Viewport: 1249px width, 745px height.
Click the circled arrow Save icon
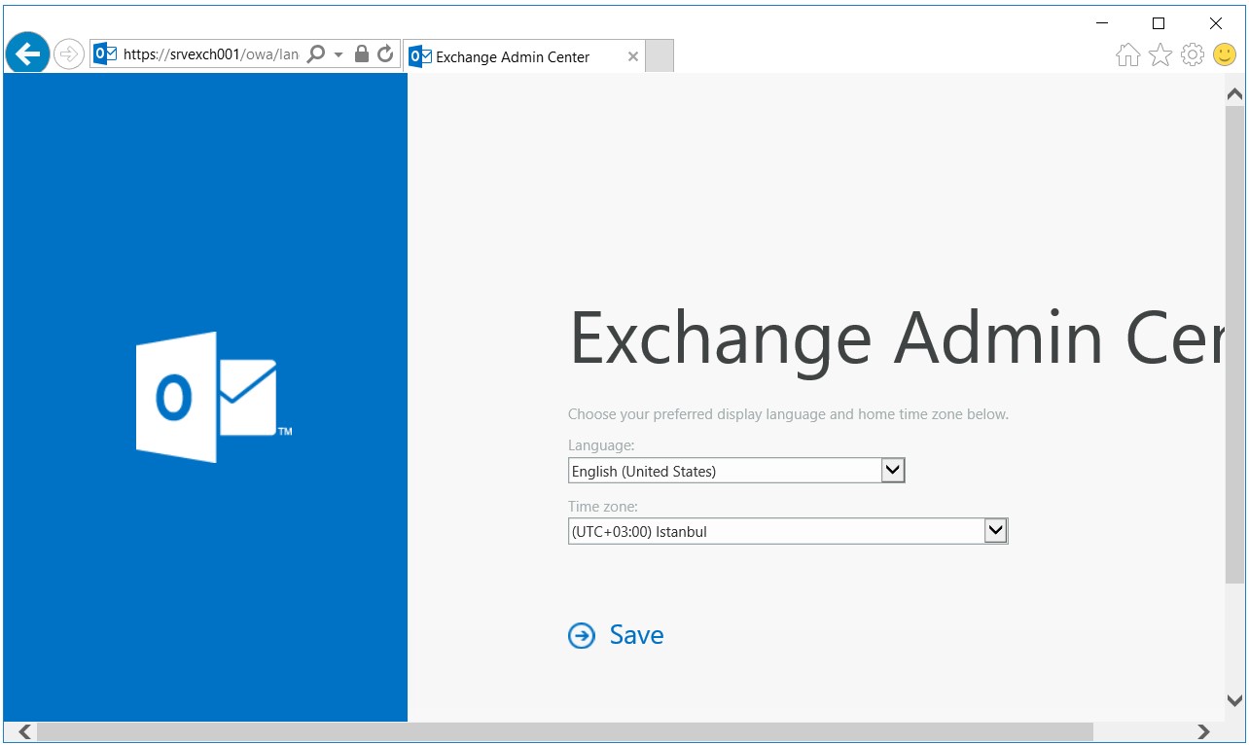(x=582, y=636)
